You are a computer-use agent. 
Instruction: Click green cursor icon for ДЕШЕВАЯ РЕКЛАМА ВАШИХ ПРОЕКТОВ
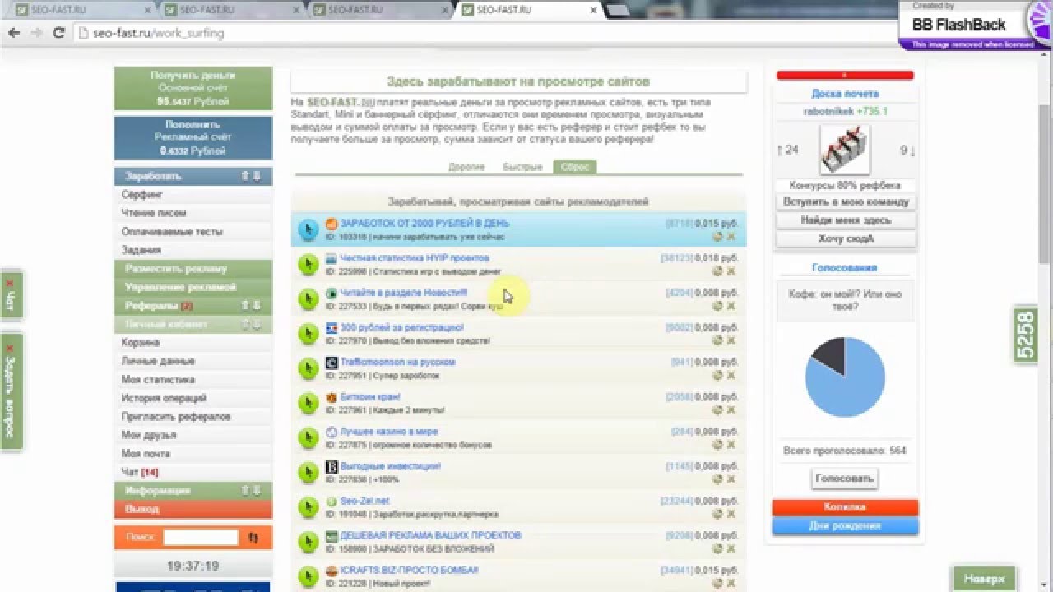point(308,542)
